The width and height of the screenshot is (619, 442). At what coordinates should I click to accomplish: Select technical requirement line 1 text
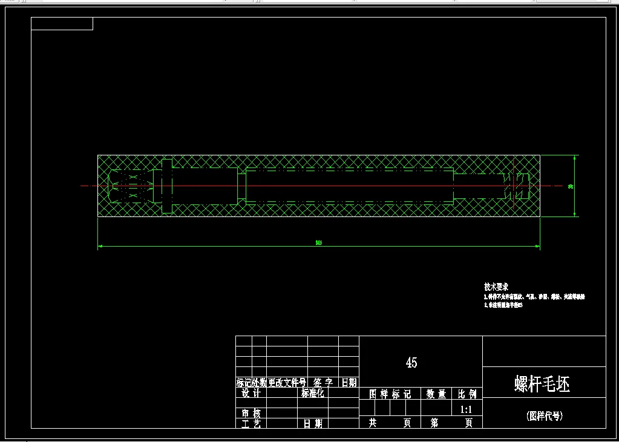click(x=534, y=297)
